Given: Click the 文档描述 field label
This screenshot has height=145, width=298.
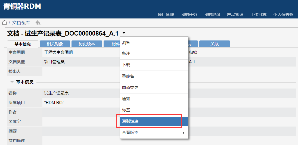Looking at the screenshot, I should click(17, 141).
